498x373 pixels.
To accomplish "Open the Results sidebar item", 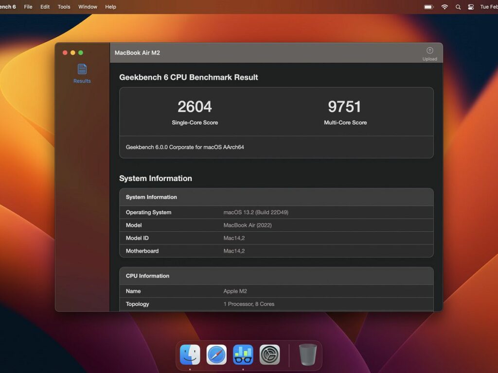I will [82, 74].
